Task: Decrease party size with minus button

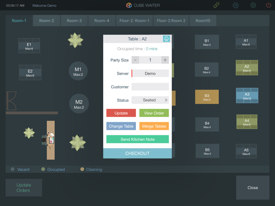Action: pyautogui.click(x=135, y=60)
